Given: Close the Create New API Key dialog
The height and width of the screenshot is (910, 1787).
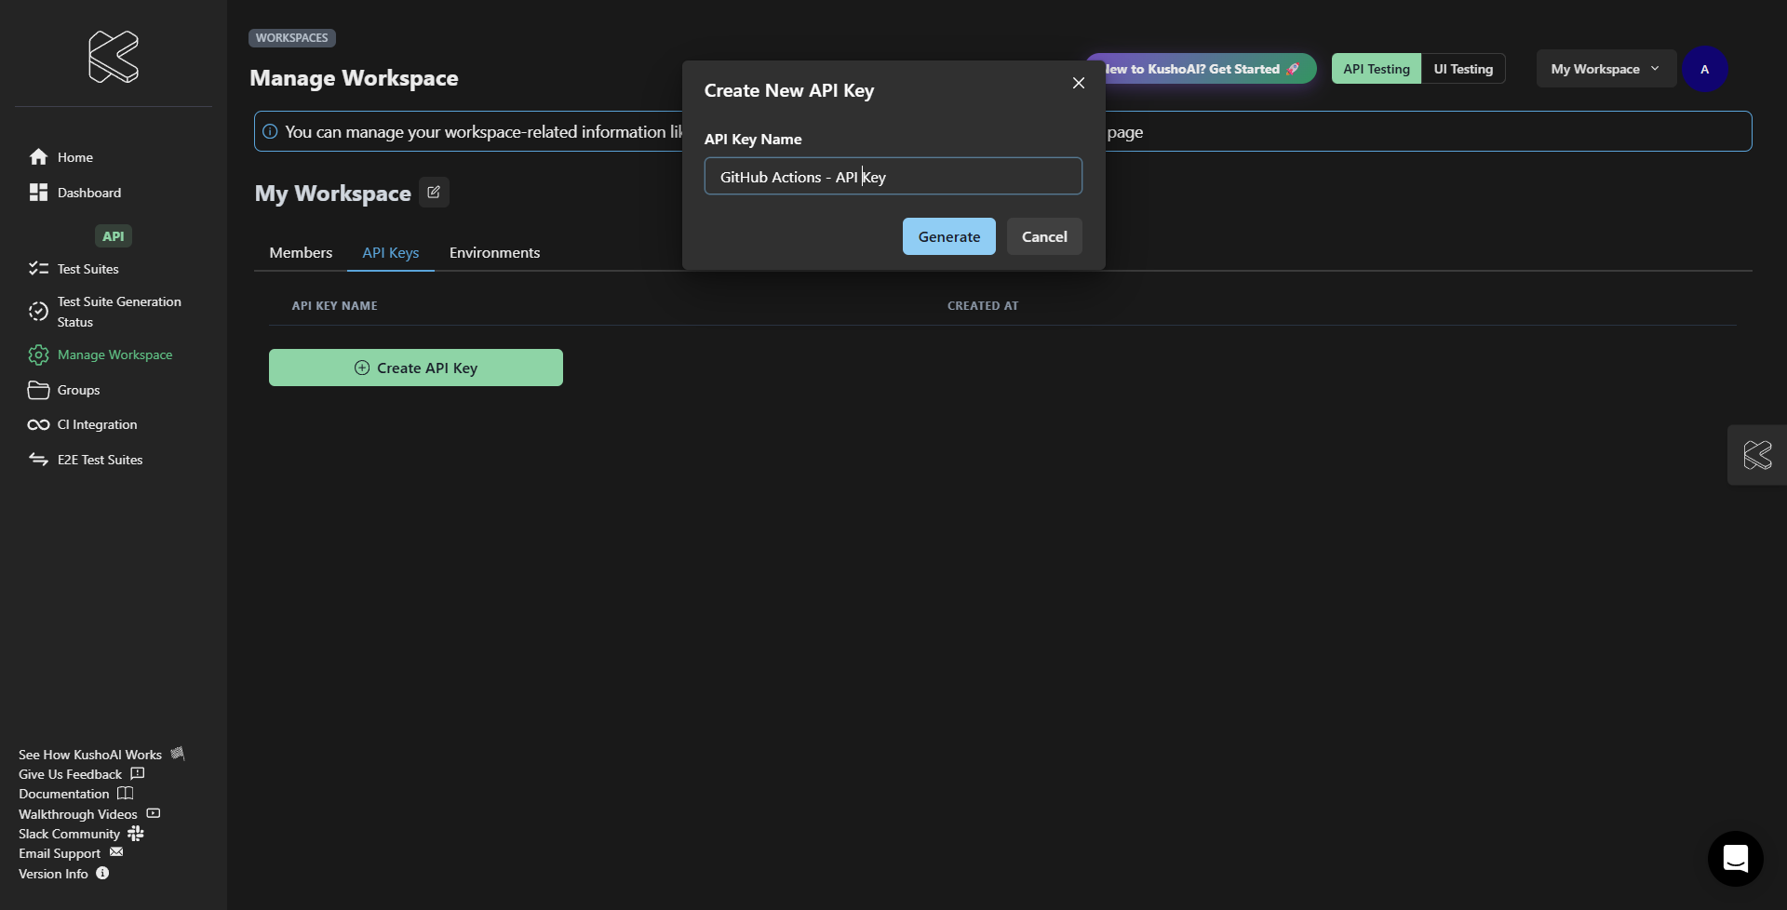Looking at the screenshot, I should [x=1079, y=84].
